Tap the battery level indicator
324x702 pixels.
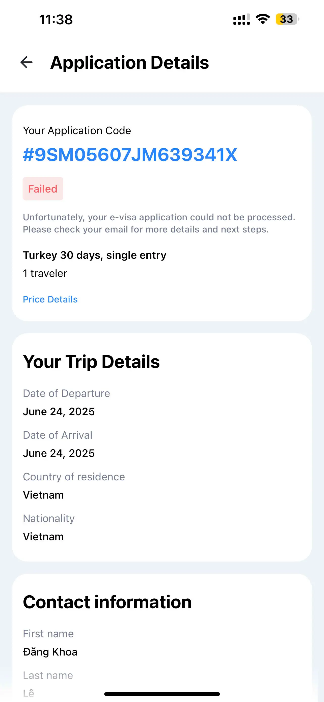click(x=287, y=19)
